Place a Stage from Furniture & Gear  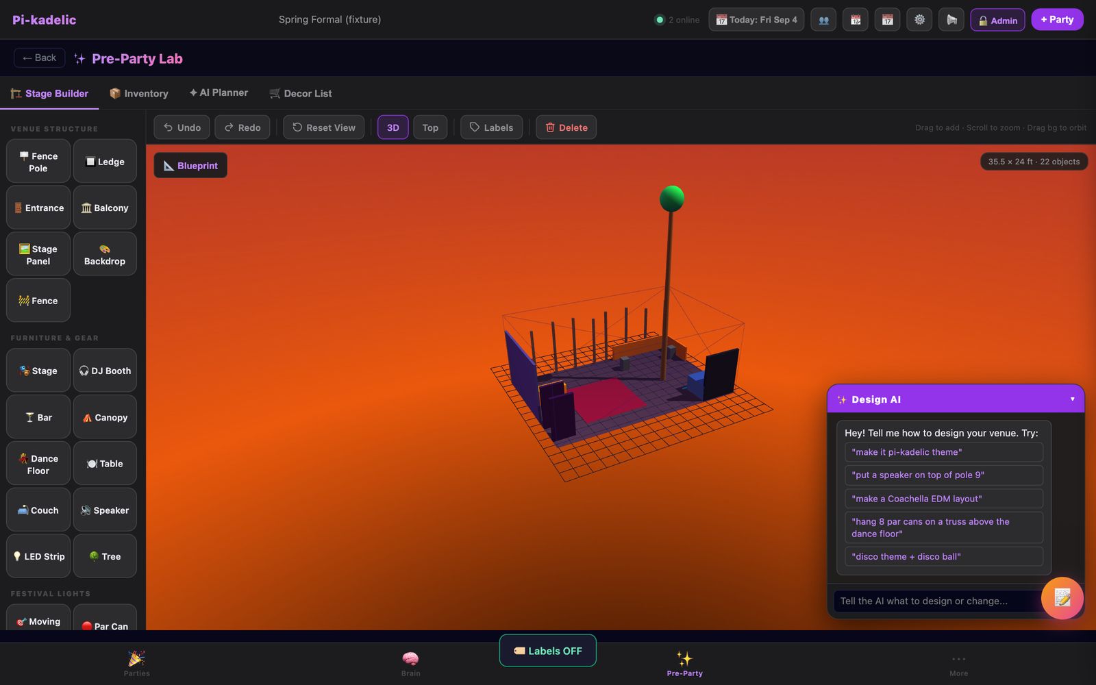(38, 371)
